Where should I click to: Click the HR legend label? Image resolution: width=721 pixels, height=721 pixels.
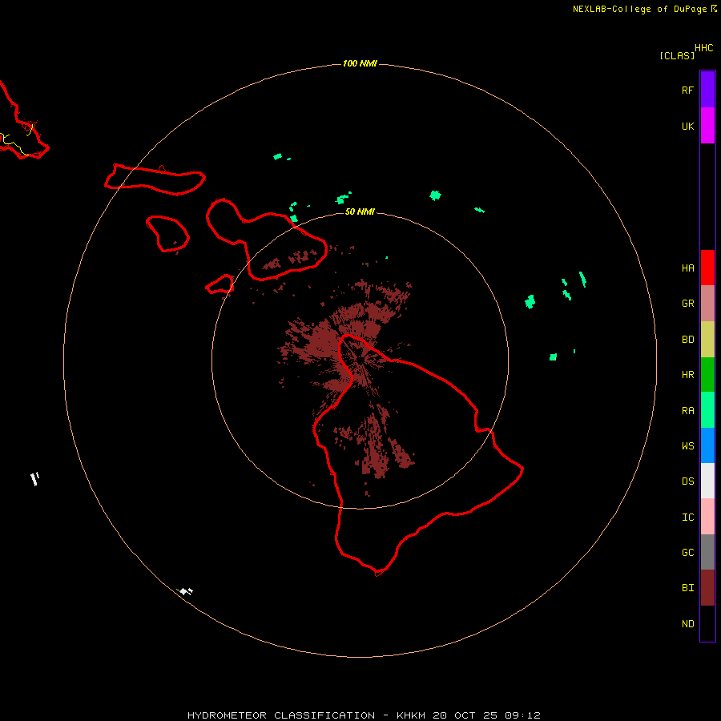click(687, 375)
